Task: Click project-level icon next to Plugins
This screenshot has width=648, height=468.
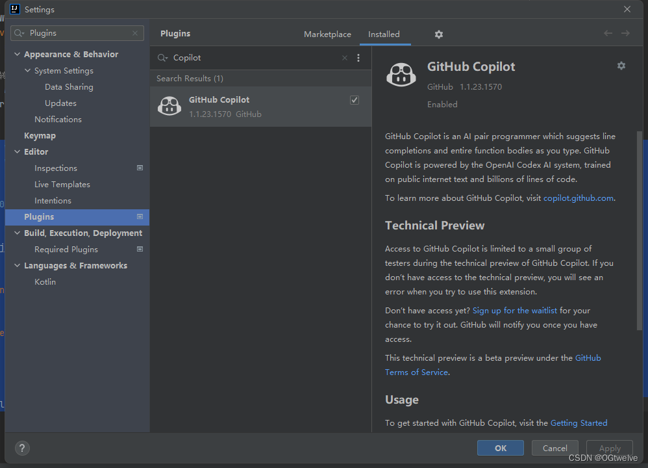Action: 140,217
